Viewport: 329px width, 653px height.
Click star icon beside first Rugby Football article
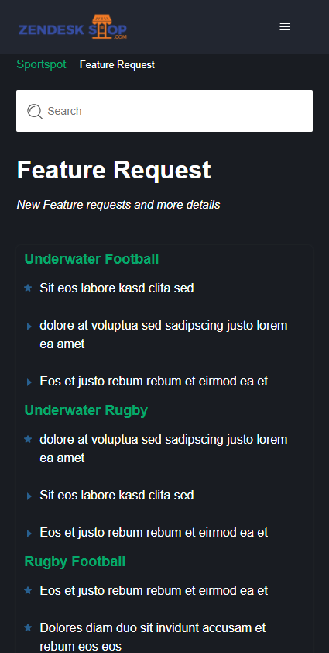pyautogui.click(x=28, y=590)
